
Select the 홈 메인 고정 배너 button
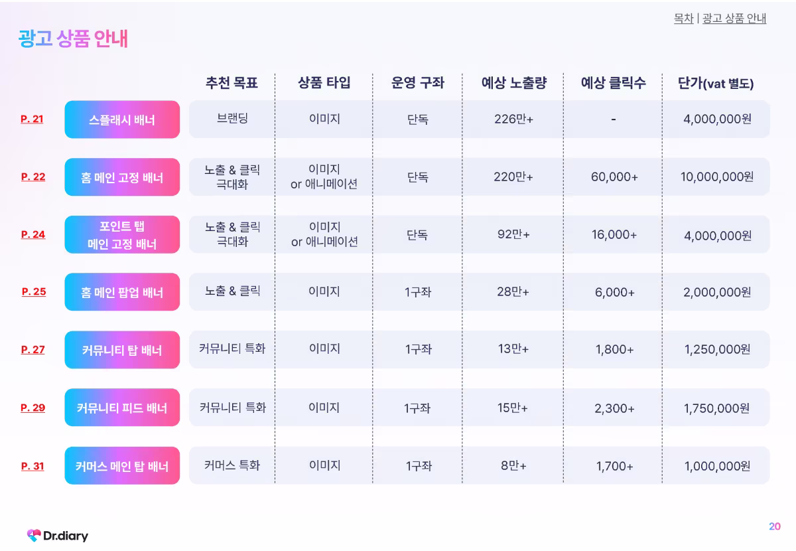pos(122,177)
